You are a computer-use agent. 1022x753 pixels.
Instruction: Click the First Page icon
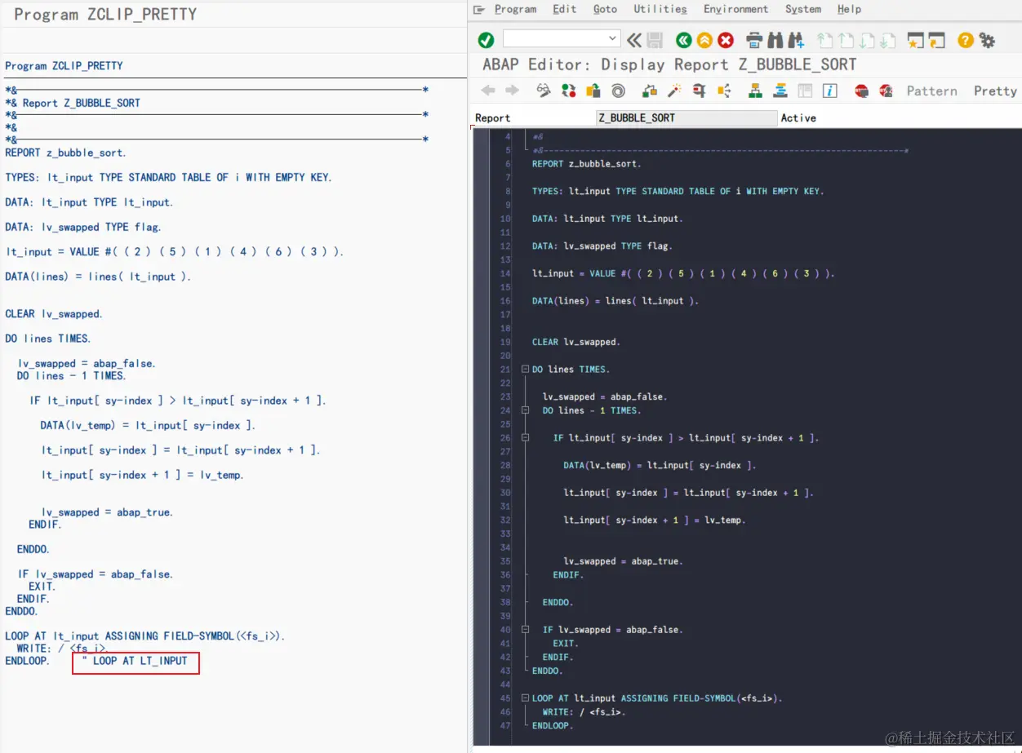[x=824, y=40]
